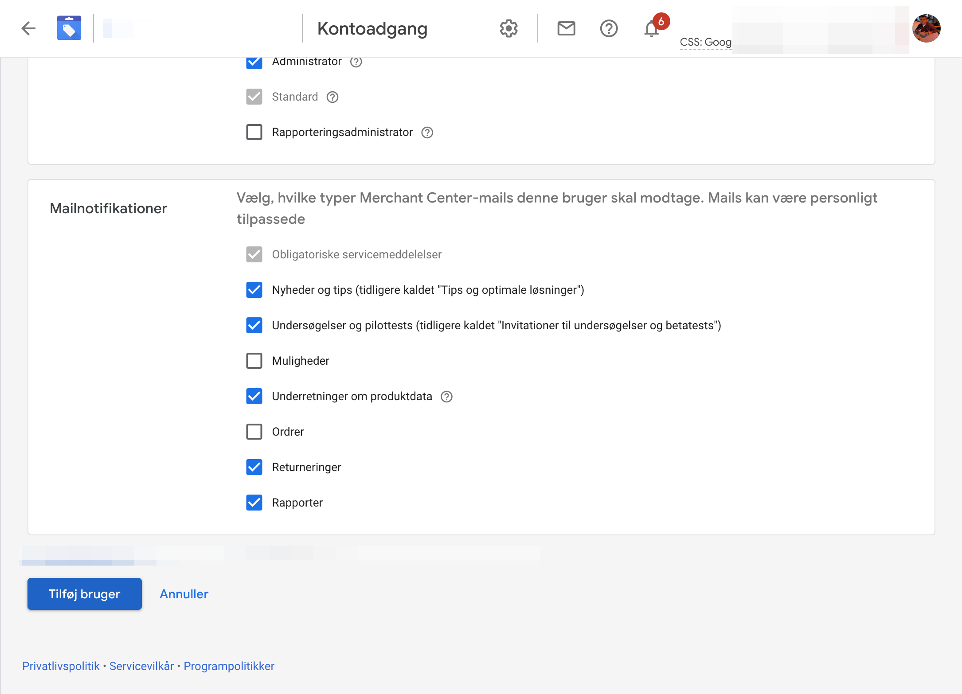Show help for Rapporteringsadministrator role
Screen dimensions: 962x694
point(427,133)
